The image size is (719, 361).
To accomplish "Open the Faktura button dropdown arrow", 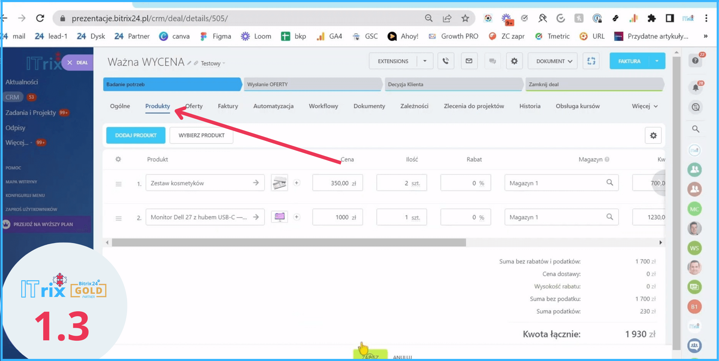I will pyautogui.click(x=657, y=61).
